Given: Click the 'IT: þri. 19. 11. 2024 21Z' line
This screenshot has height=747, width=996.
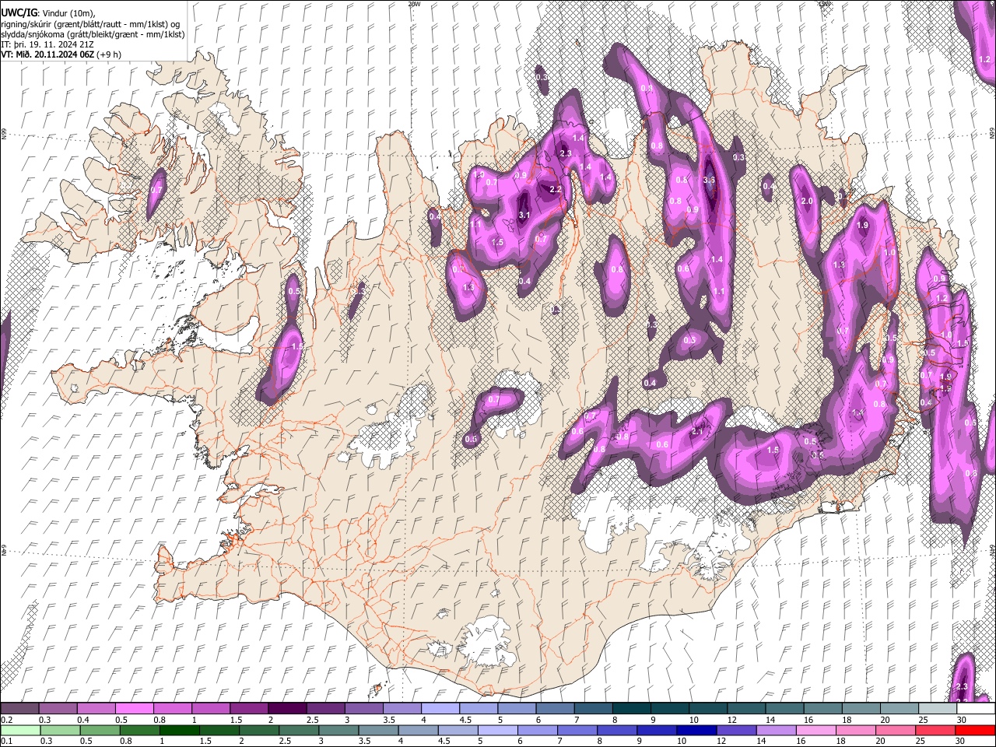Looking at the screenshot, I should (47, 44).
